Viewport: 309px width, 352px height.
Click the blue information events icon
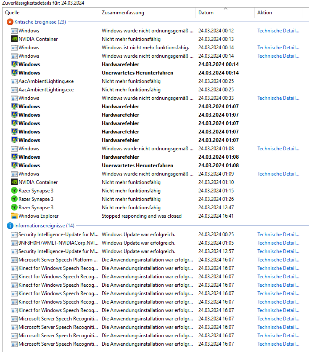click(x=10, y=226)
